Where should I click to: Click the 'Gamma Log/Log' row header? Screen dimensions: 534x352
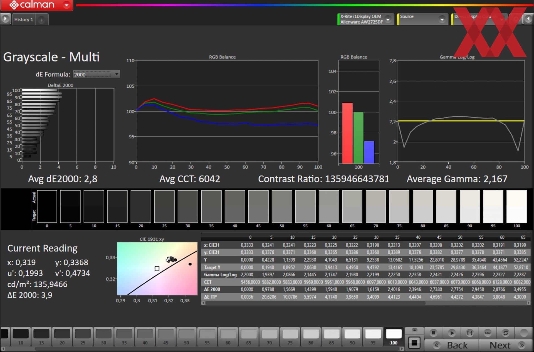pos(220,275)
